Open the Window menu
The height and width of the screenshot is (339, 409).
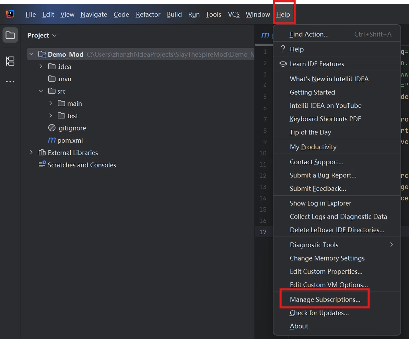coord(258,14)
